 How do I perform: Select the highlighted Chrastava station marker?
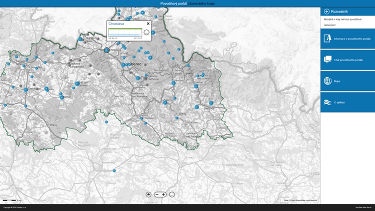click(106, 50)
